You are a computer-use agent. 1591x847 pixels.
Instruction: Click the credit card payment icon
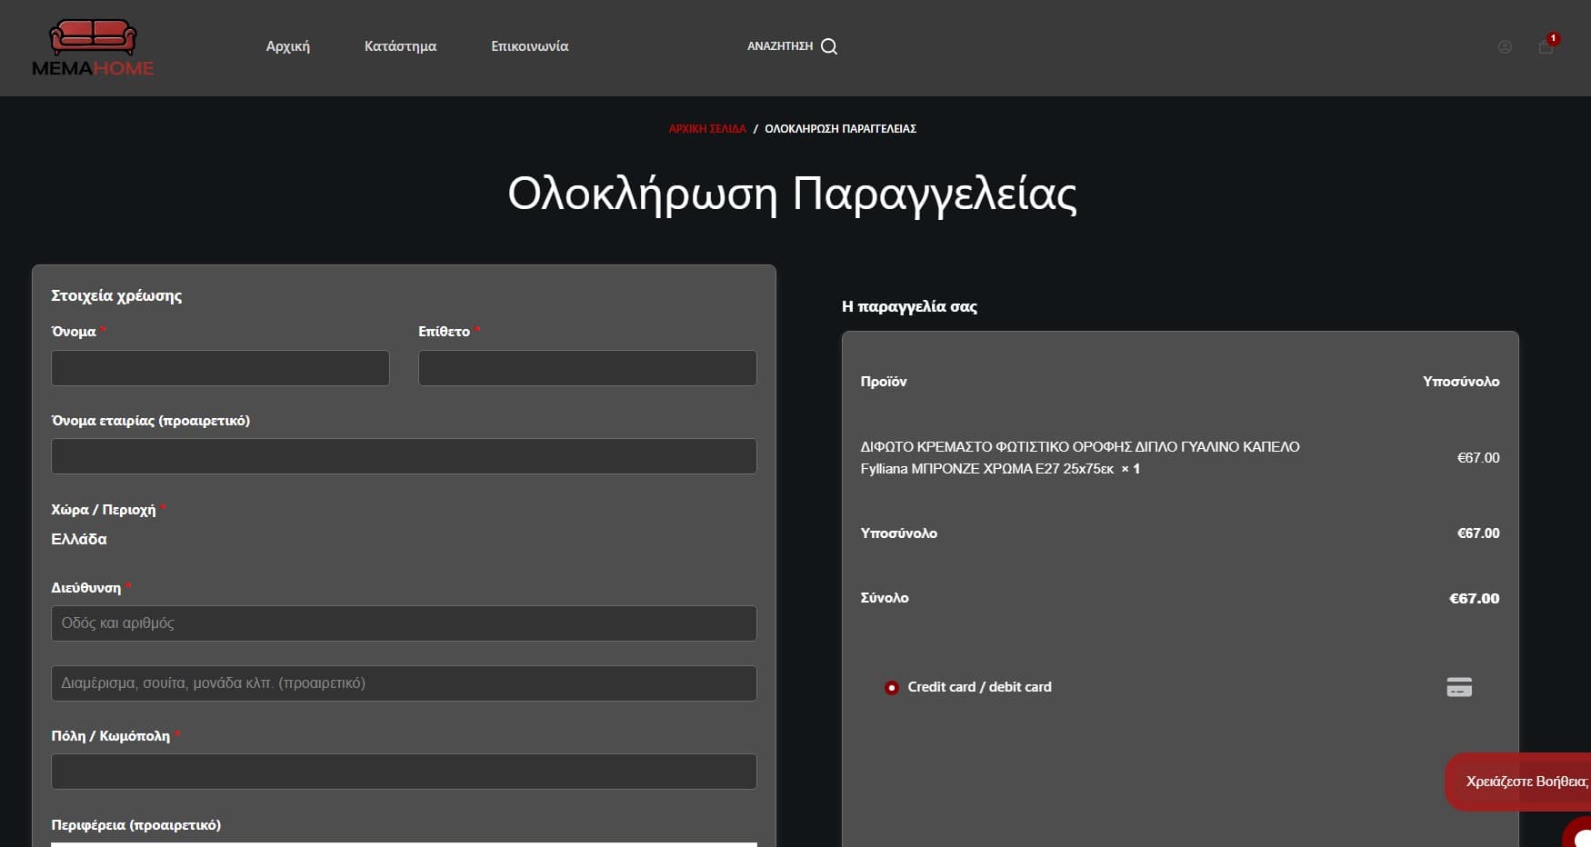click(x=1459, y=687)
